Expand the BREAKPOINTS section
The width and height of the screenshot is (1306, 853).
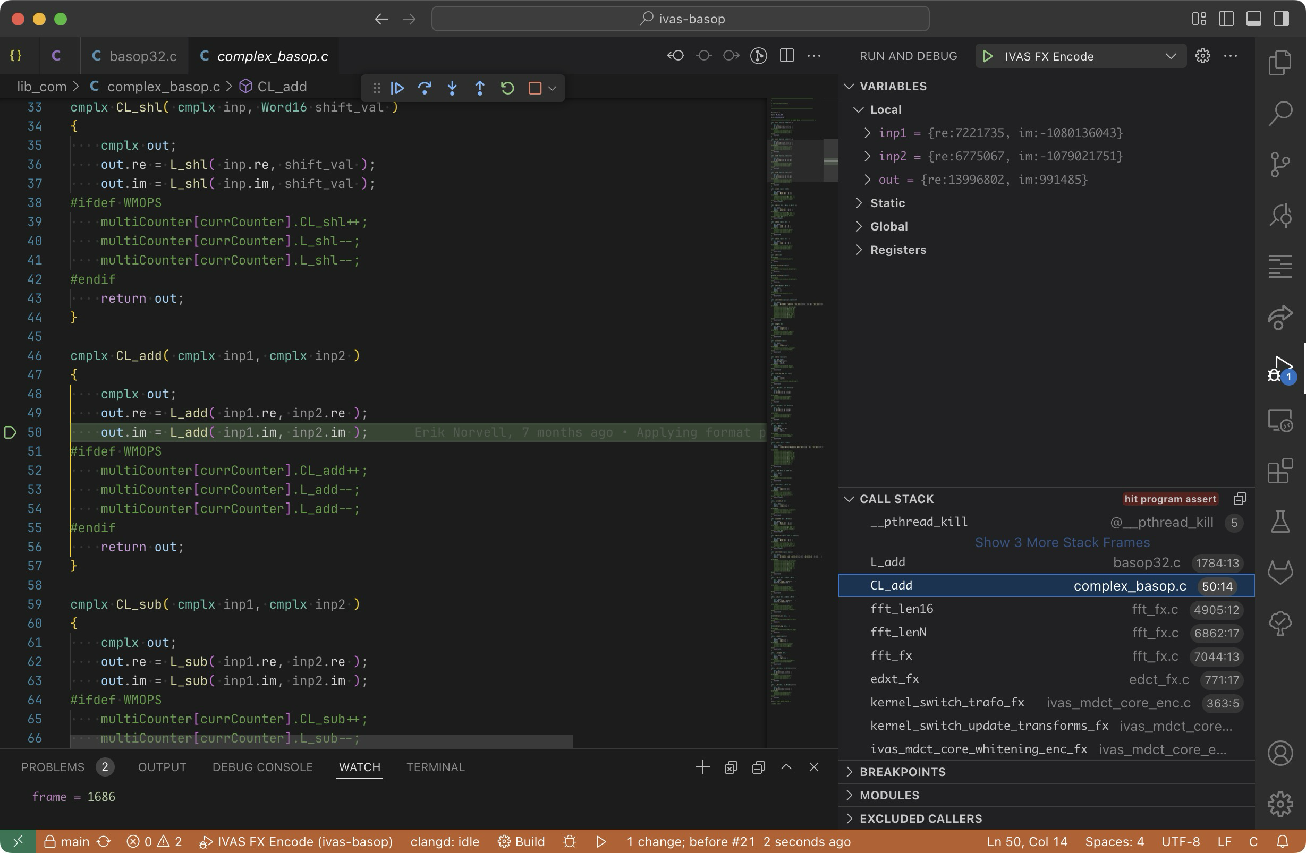pos(902,772)
